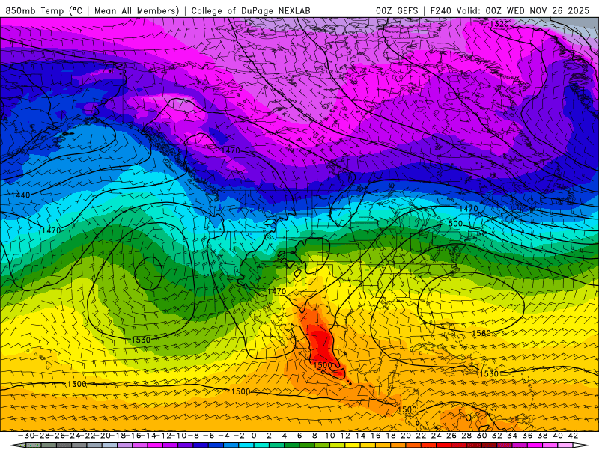Click the "F240" forecast hour text
599x449 pixels.
[440, 10]
